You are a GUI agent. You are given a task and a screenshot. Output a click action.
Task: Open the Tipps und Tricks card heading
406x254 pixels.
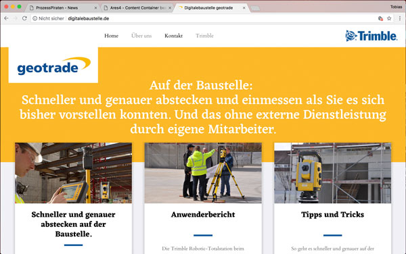tap(333, 214)
